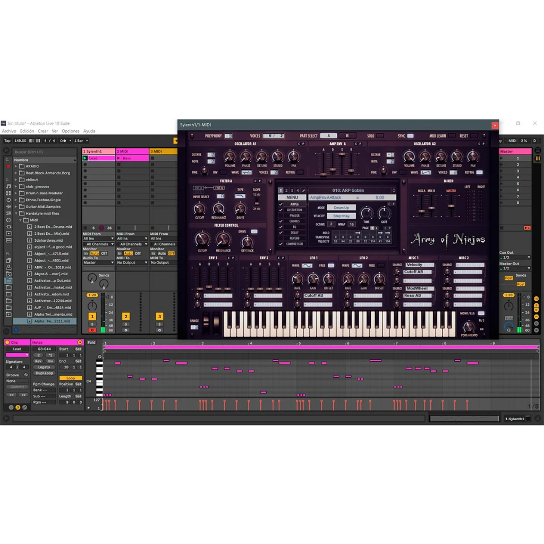The image size is (544, 544).
Task: Click the groove hot-swap icon in the Clip box
Action: coord(25,375)
